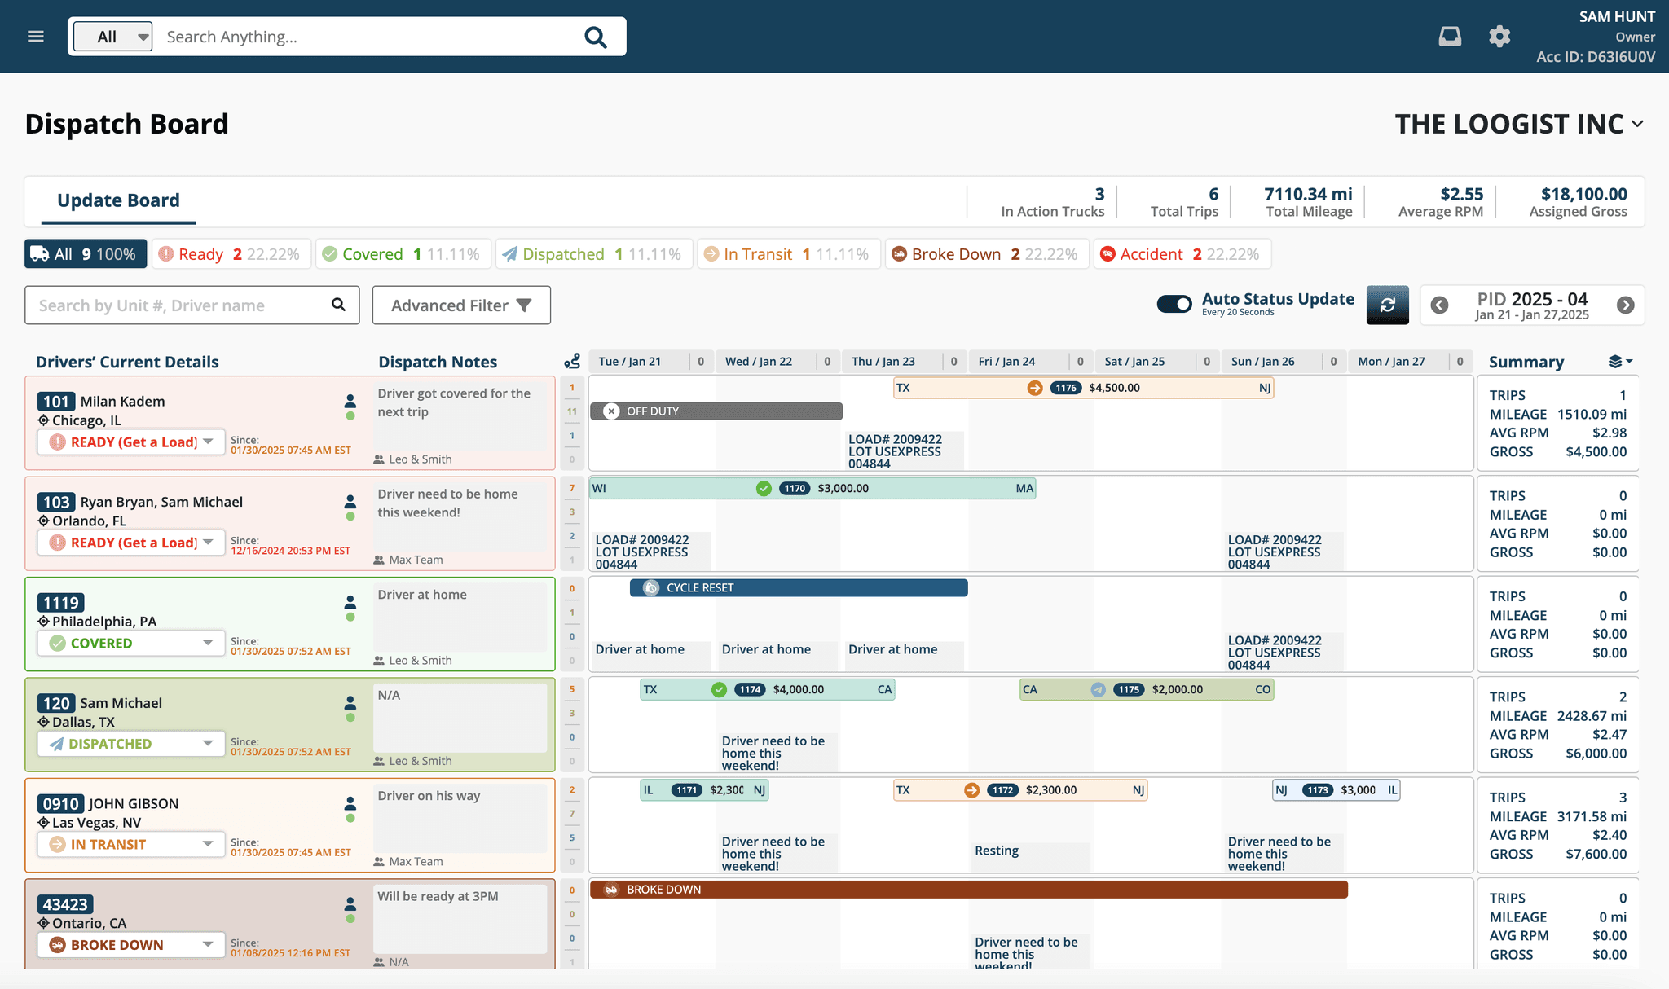The image size is (1669, 989).
Task: Click the refresh icon next to Auto Status Update
Action: (x=1387, y=305)
